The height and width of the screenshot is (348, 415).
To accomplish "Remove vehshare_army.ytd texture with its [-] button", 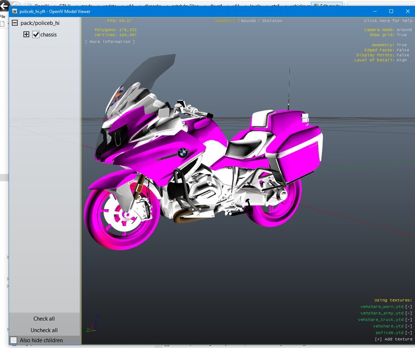I will coord(409,313).
